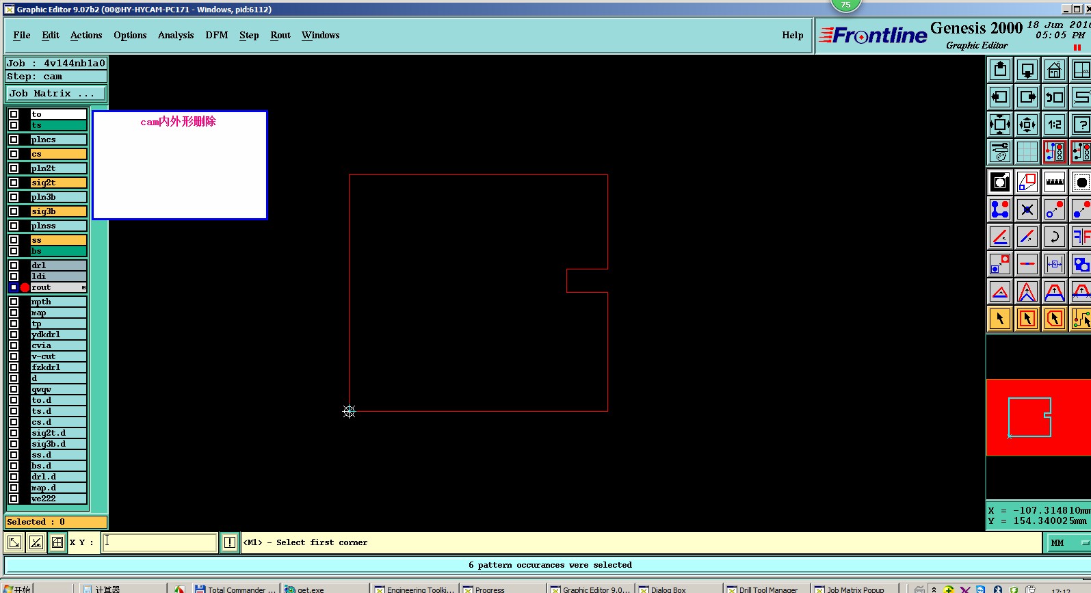1091x593 pixels.
Task: Click the angle coordinate mode icon
Action: tap(36, 542)
